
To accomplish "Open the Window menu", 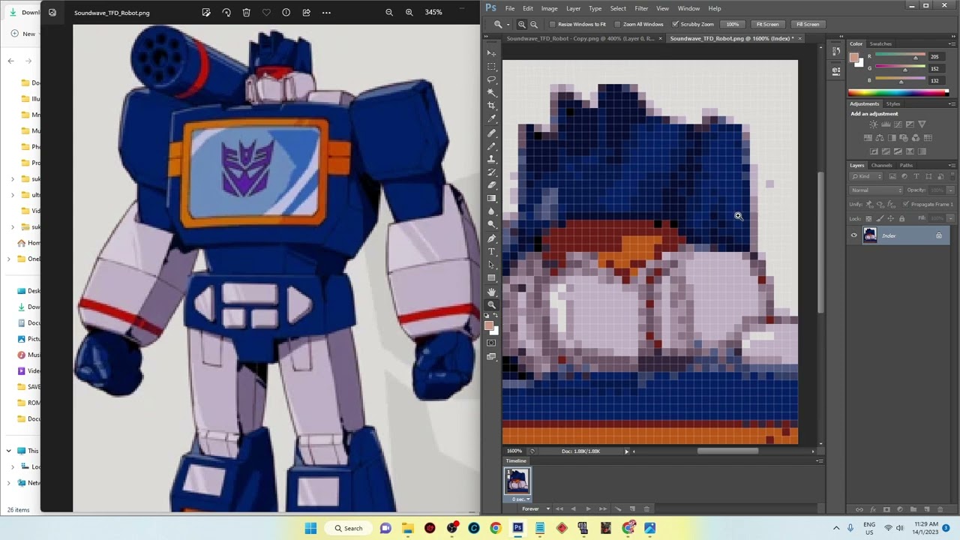I will click(688, 8).
